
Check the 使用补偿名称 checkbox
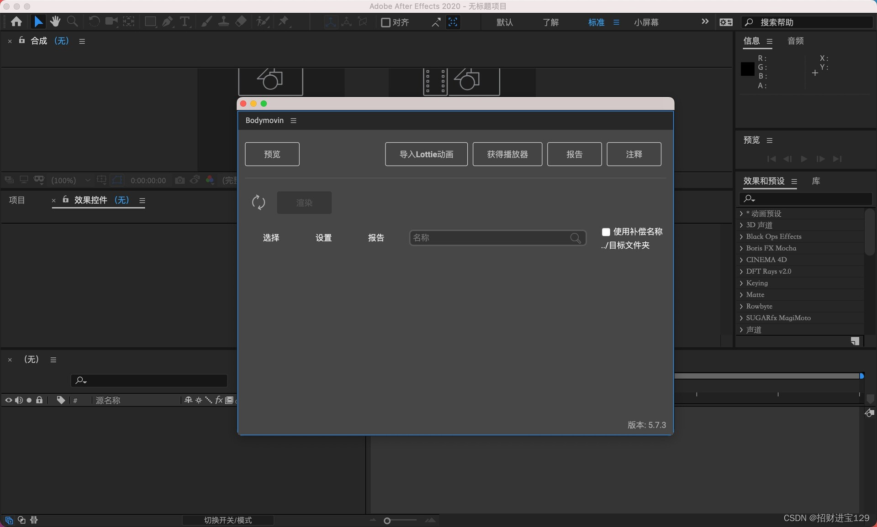(x=606, y=232)
